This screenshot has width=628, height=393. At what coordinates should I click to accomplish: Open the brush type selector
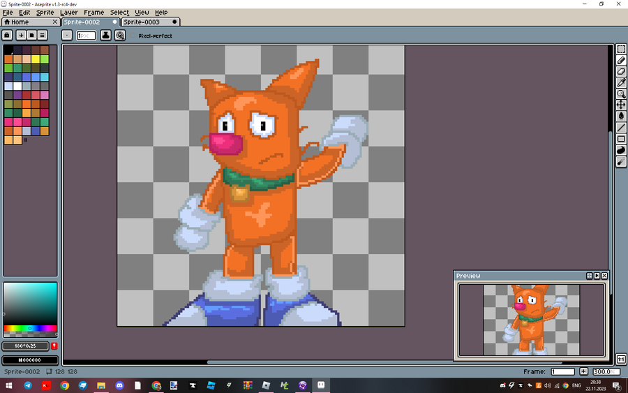click(67, 36)
